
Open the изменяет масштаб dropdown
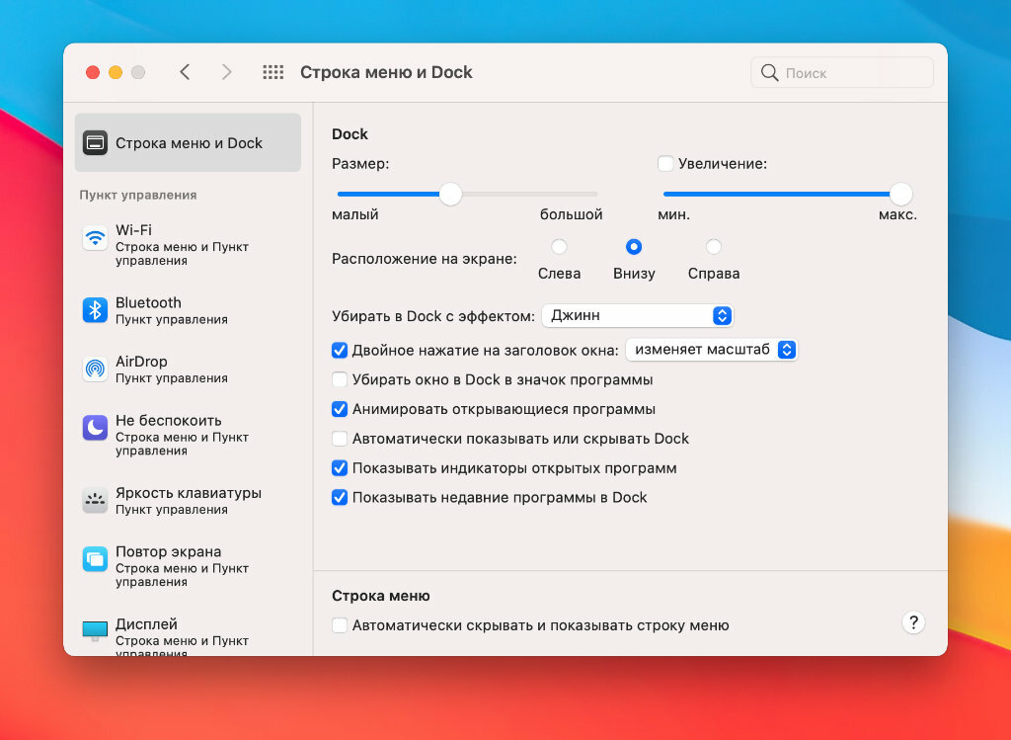coord(712,350)
